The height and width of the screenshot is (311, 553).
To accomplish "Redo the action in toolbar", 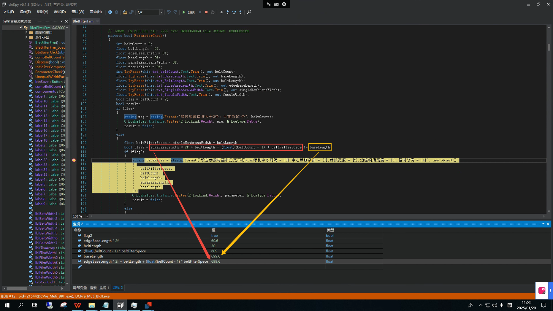I will click(x=175, y=12).
